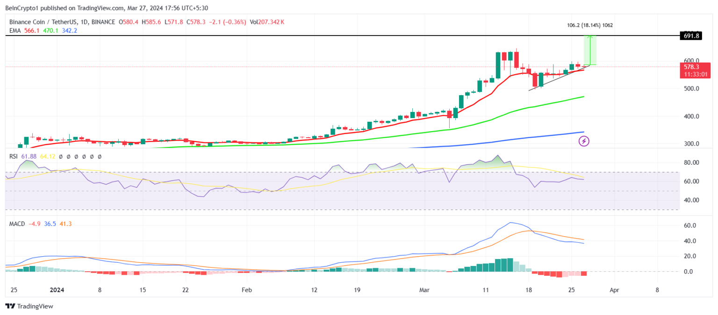The width and height of the screenshot is (718, 315).
Task: Select the EMA indicator legend label
Action: click(15, 30)
